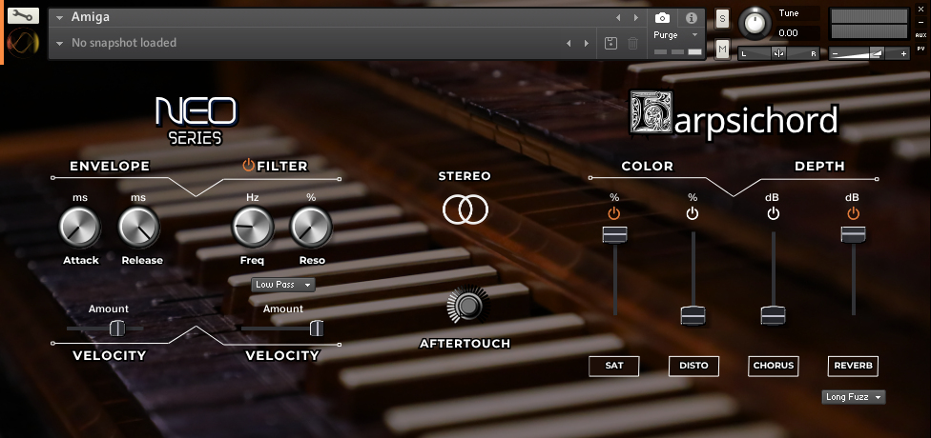Click the CHORUS button
This screenshot has width=931, height=438.
(773, 366)
